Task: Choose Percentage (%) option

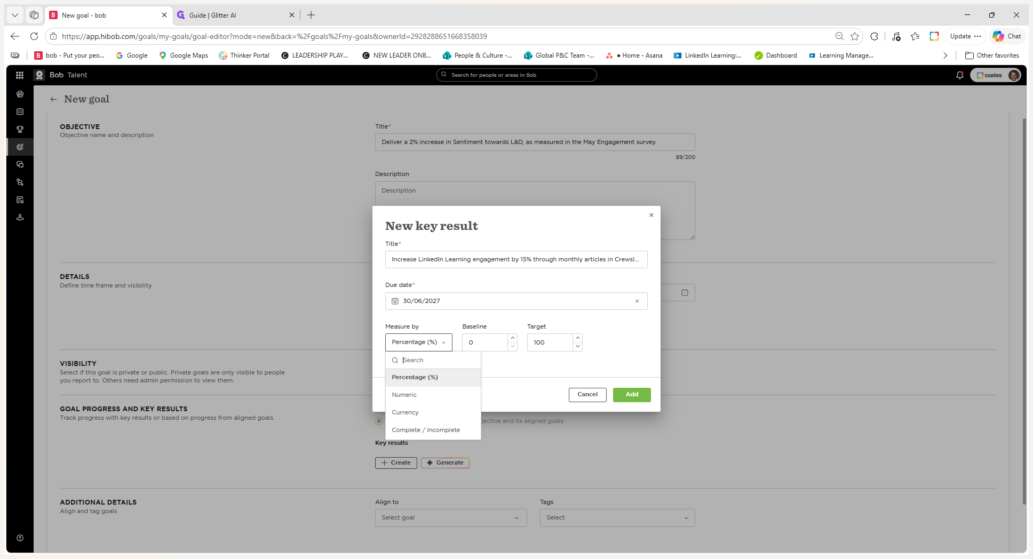Action: tap(433, 377)
